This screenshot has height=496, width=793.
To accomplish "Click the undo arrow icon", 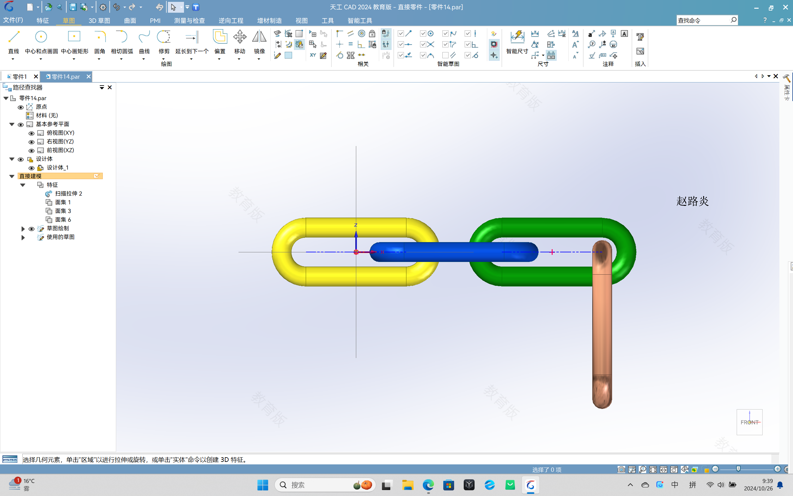I will [x=116, y=7].
